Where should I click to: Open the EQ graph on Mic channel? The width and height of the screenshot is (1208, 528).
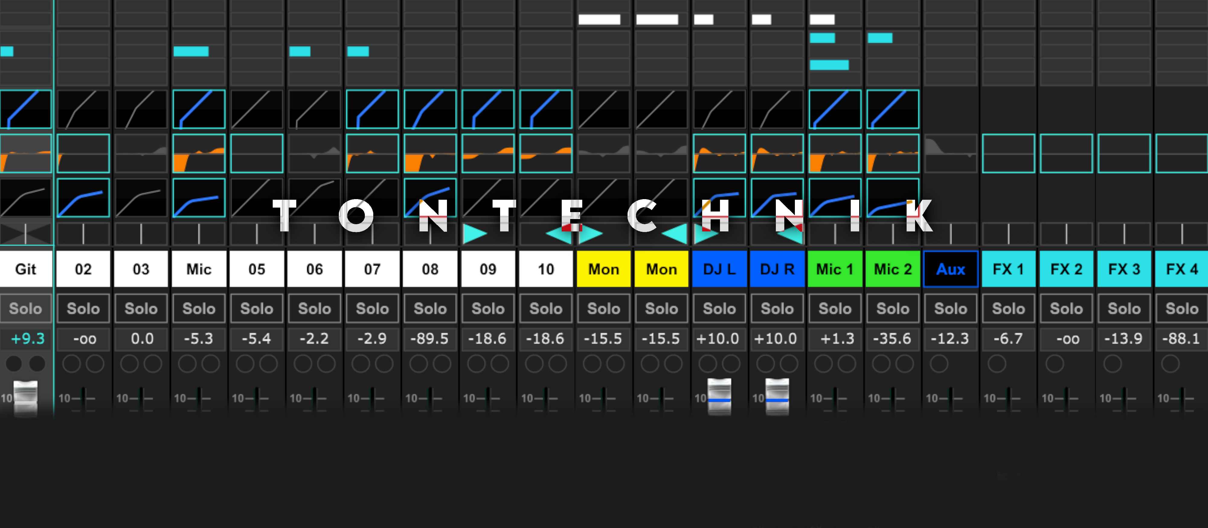tap(199, 153)
